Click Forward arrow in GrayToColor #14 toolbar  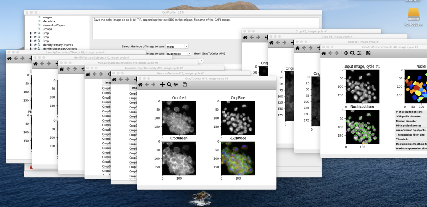[x=153, y=85]
